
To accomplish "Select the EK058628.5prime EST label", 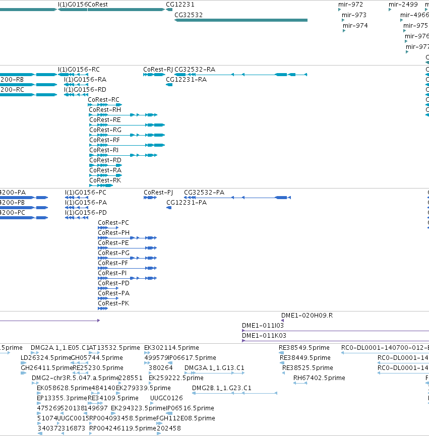I will (64, 388).
